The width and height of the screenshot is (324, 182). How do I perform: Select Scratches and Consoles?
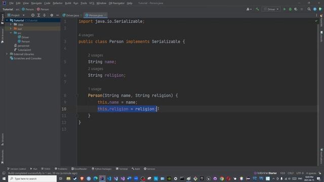click(x=26, y=59)
